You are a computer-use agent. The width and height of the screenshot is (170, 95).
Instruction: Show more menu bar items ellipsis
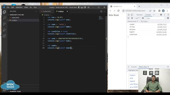click(x=40, y=7)
